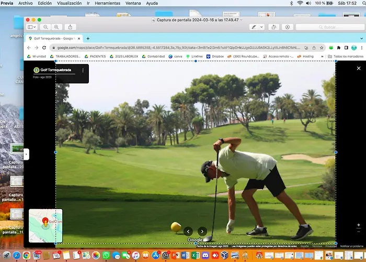Toggle the Markup toolbar button
This screenshot has height=262, width=366.
(288, 27)
